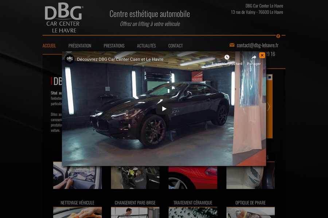Click the Optique de phare headlight image
Image resolution: width=328 pixels, height=218 pixels.
tap(250, 213)
